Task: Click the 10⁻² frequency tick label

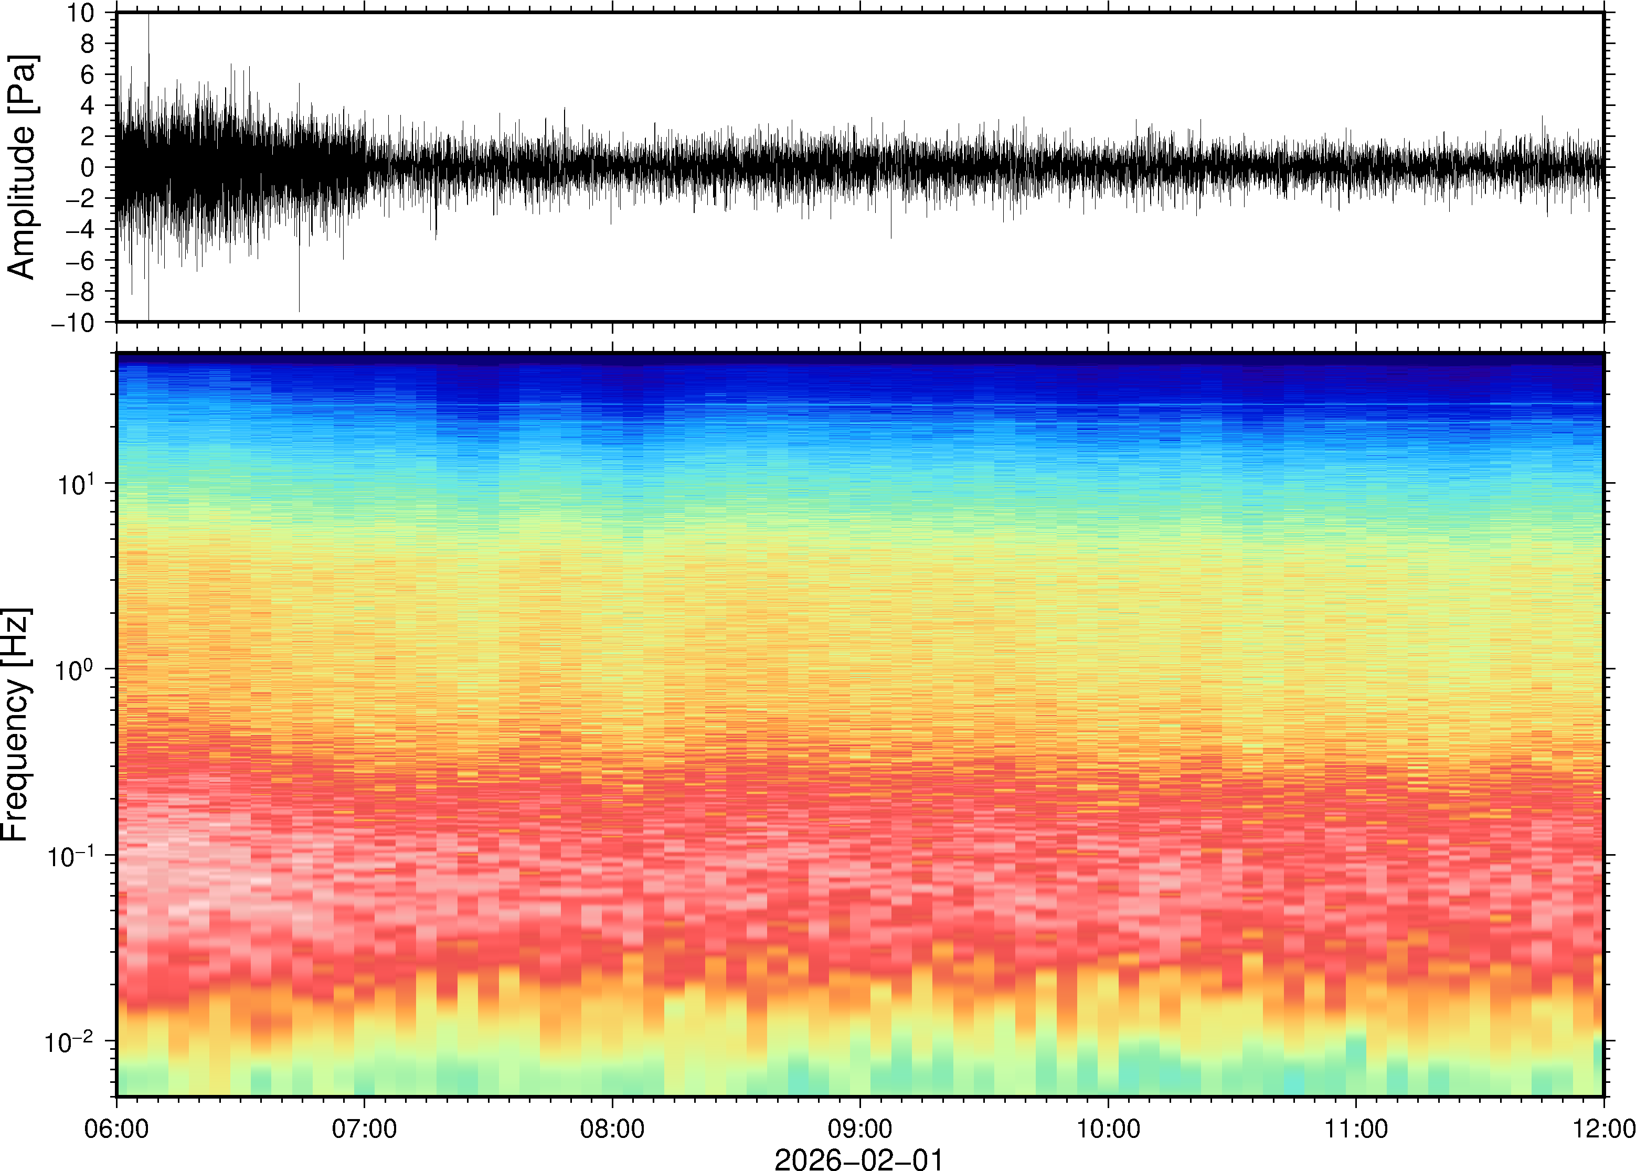Action: pos(69,1040)
